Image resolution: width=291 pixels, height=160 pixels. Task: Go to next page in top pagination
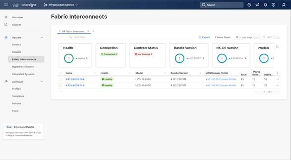click(x=274, y=37)
